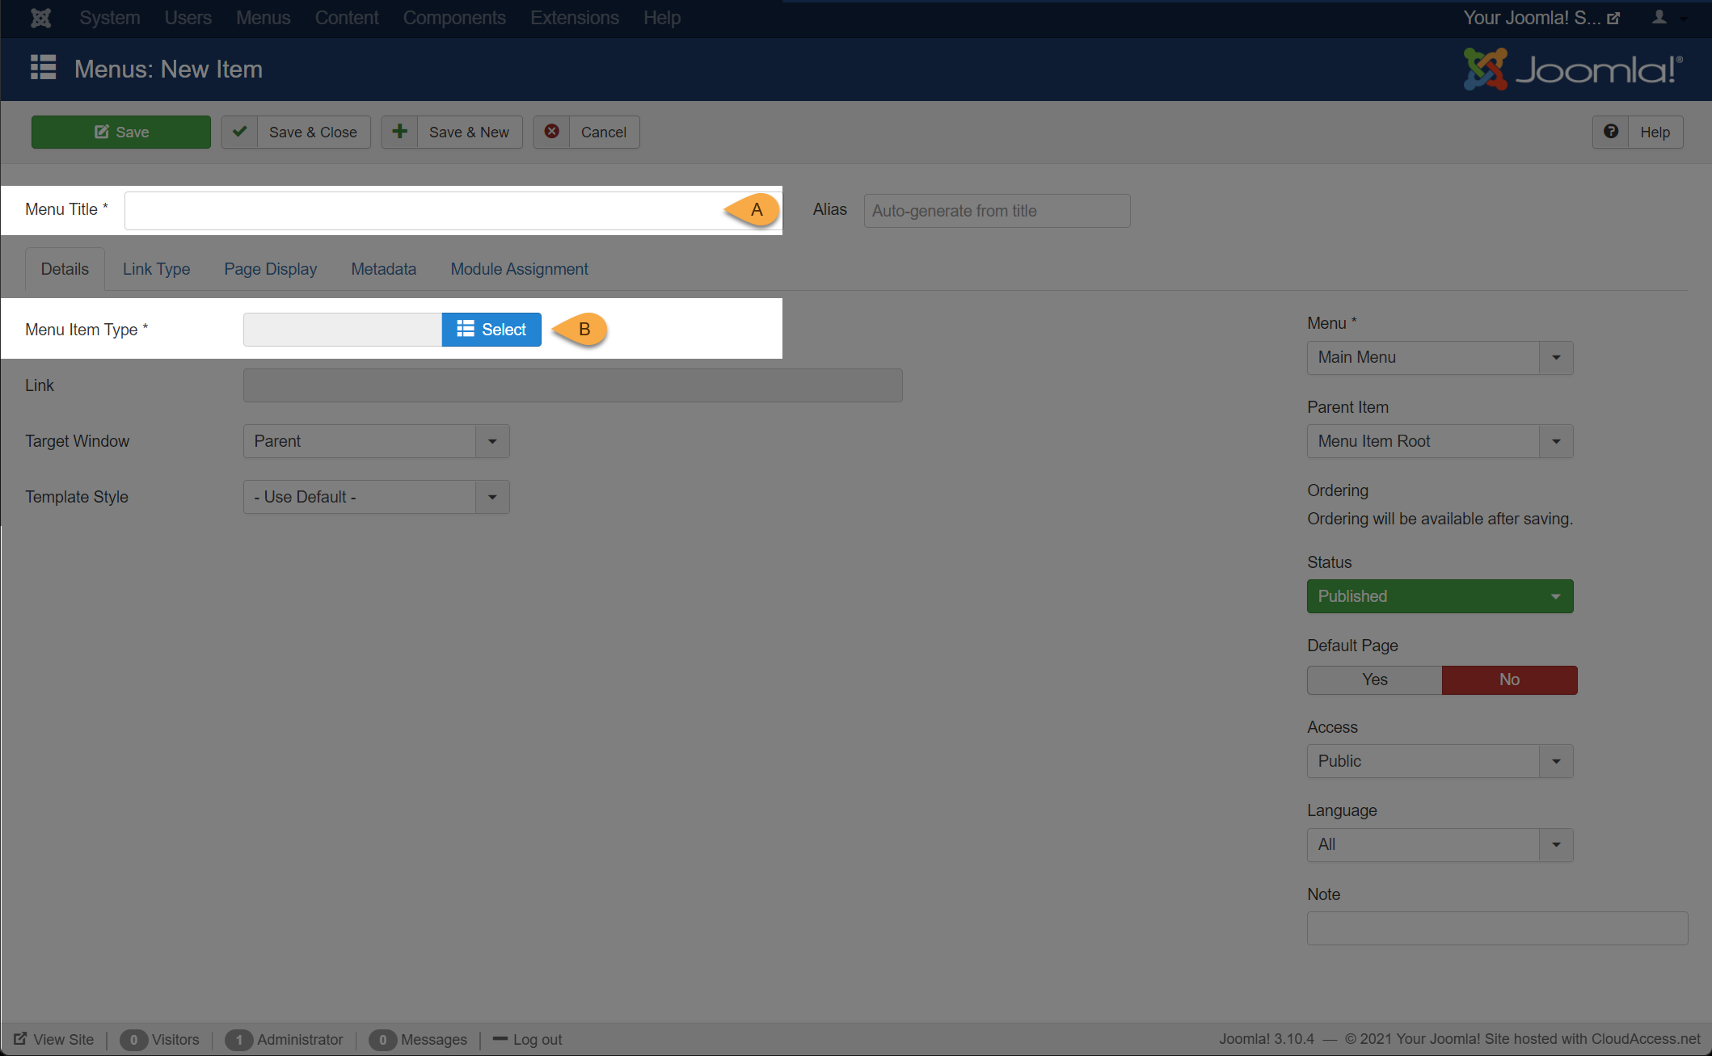Click the red Cancel cross icon

(552, 132)
